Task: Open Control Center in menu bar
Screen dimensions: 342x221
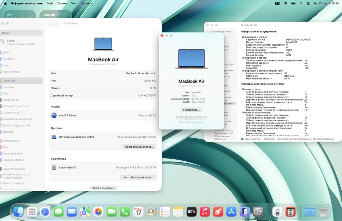Action: coord(308,3)
